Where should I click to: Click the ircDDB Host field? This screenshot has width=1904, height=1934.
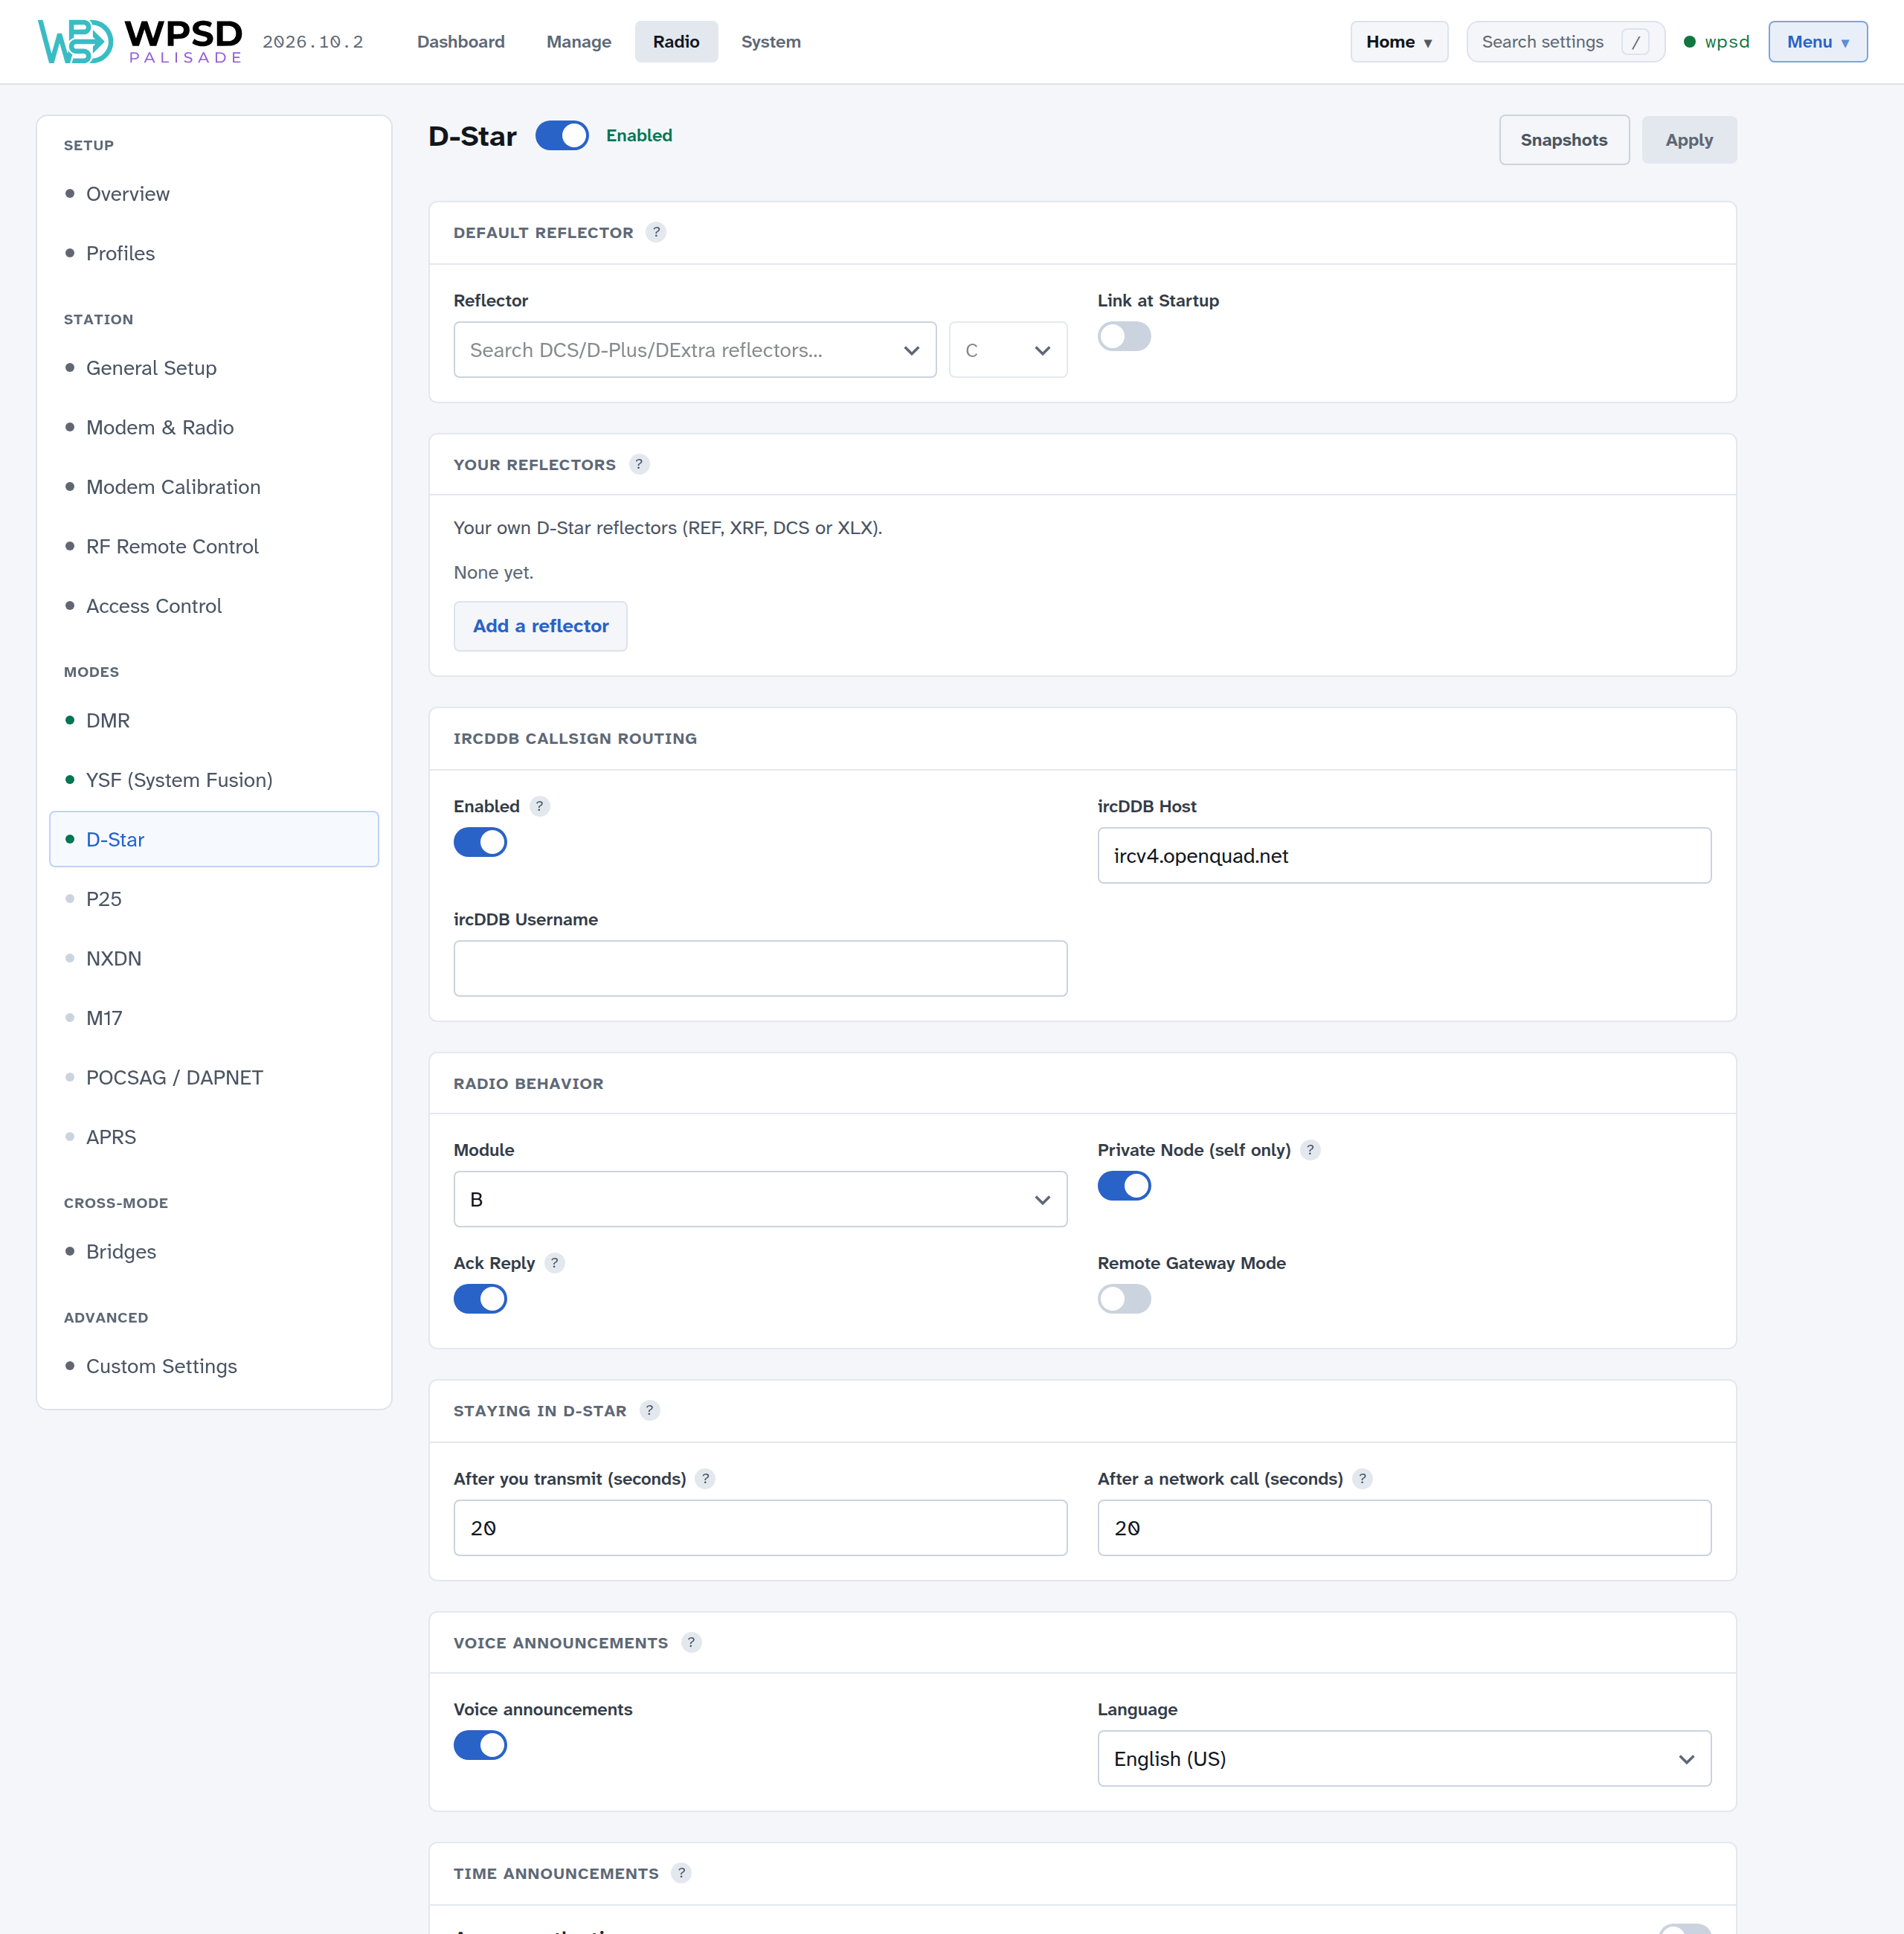(x=1404, y=855)
